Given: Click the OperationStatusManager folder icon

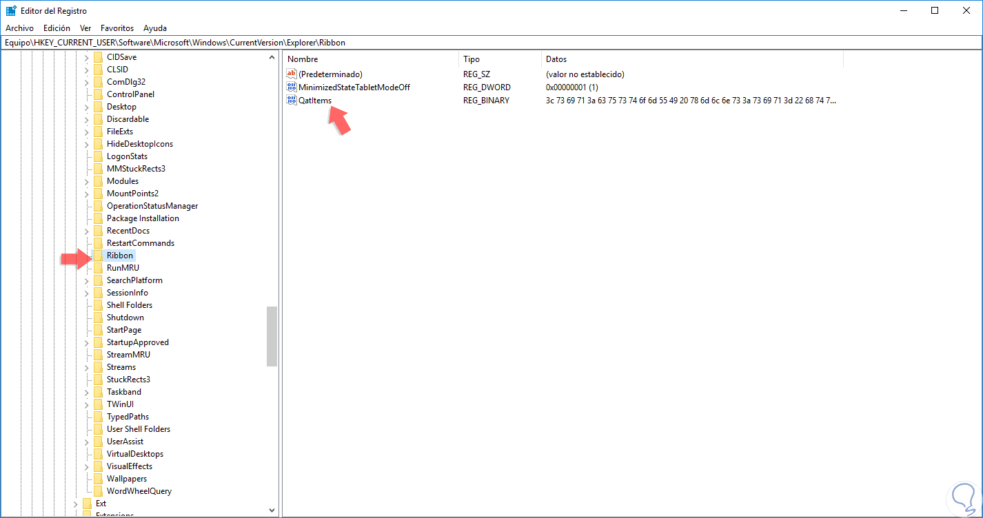Looking at the screenshot, I should click(x=98, y=206).
